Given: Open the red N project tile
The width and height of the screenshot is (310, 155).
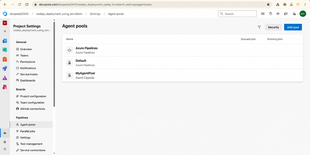Looking at the screenshot, I should [x=5, y=23].
